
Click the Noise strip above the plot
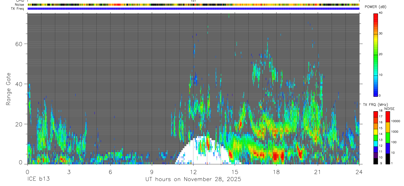tap(193, 5)
